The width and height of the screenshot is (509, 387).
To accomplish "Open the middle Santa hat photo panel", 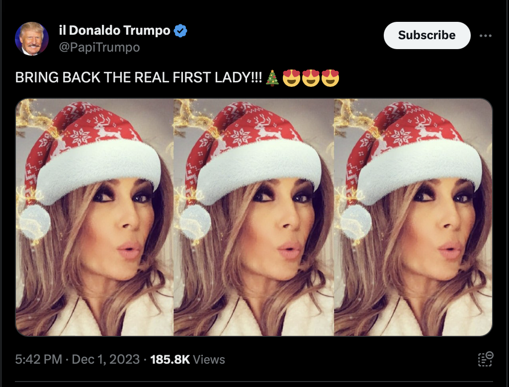I will (254, 217).
